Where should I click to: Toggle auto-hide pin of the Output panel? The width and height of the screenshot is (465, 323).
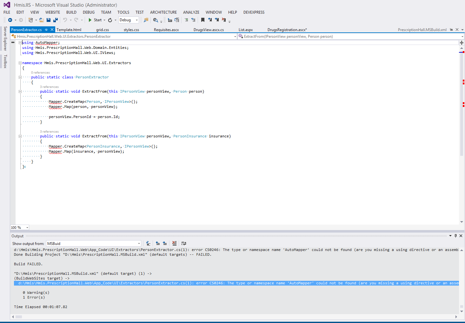click(x=455, y=236)
